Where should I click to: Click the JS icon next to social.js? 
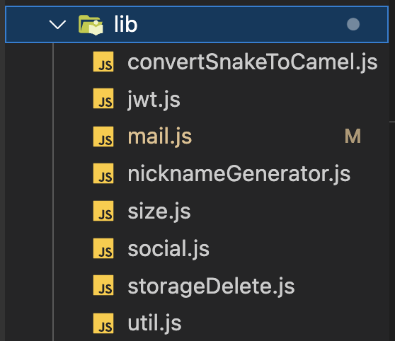[103, 248]
